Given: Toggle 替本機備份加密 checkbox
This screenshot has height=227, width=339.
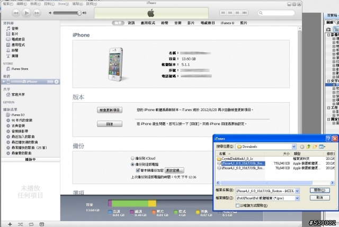Looking at the screenshot, I should tap(138, 170).
